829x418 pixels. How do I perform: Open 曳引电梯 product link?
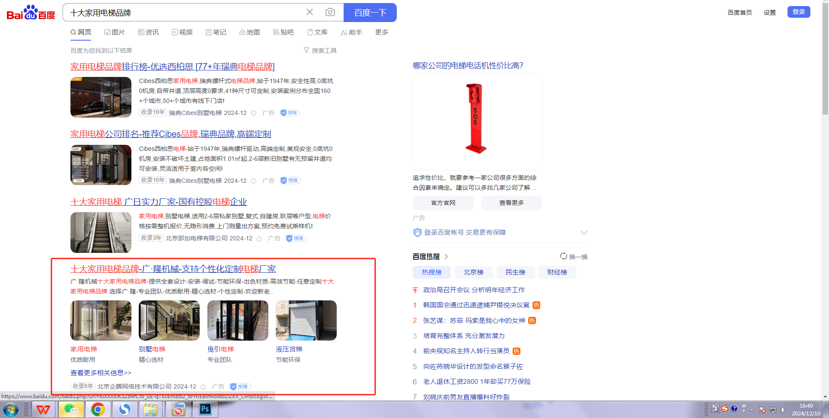[x=220, y=349]
